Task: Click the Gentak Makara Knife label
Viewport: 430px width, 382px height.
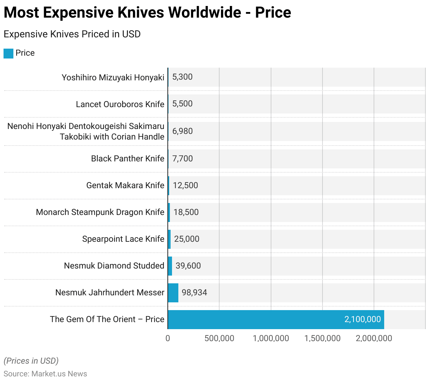Action: (125, 185)
